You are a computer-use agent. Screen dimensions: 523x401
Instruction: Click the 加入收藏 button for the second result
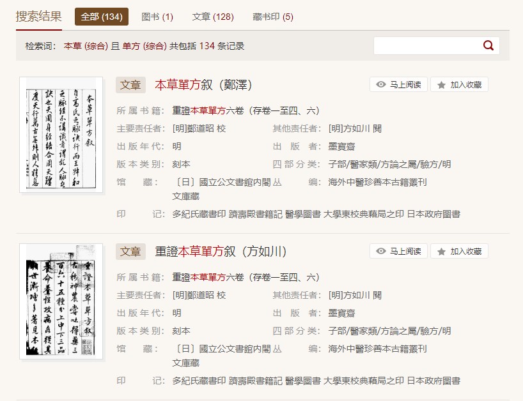pos(459,252)
